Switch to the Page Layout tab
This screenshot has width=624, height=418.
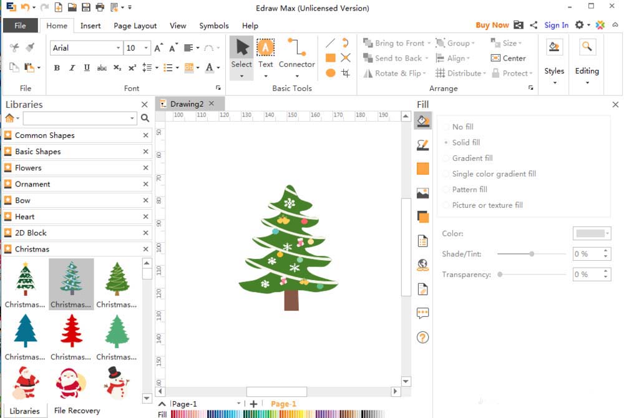135,26
